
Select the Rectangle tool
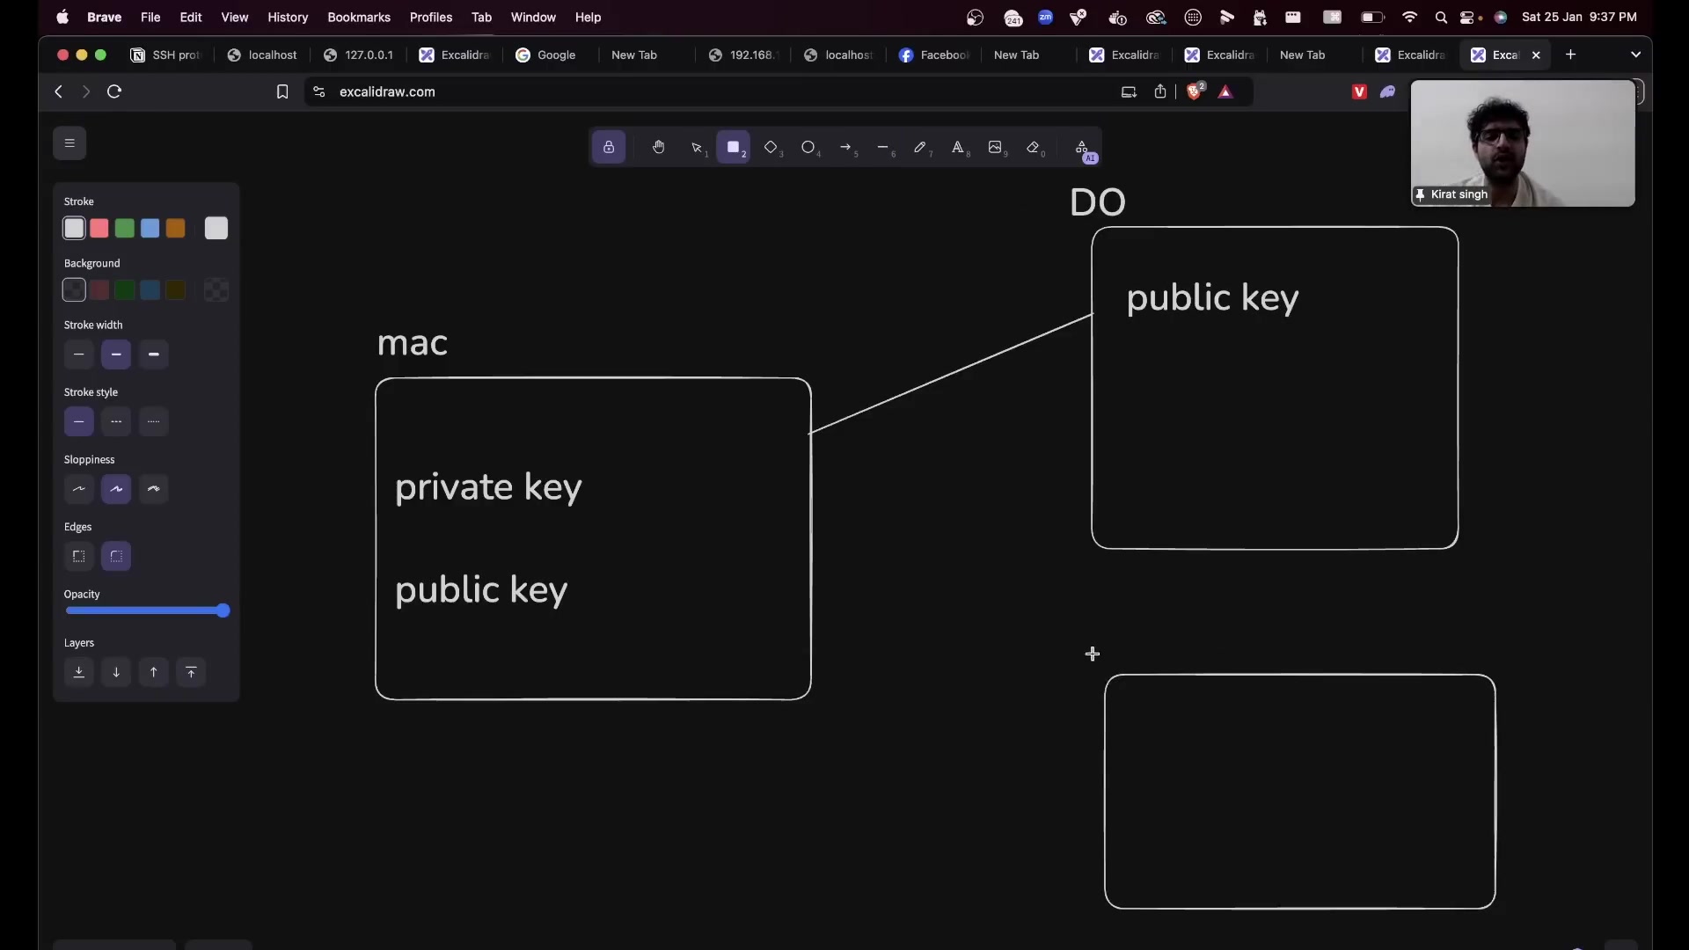tap(734, 148)
